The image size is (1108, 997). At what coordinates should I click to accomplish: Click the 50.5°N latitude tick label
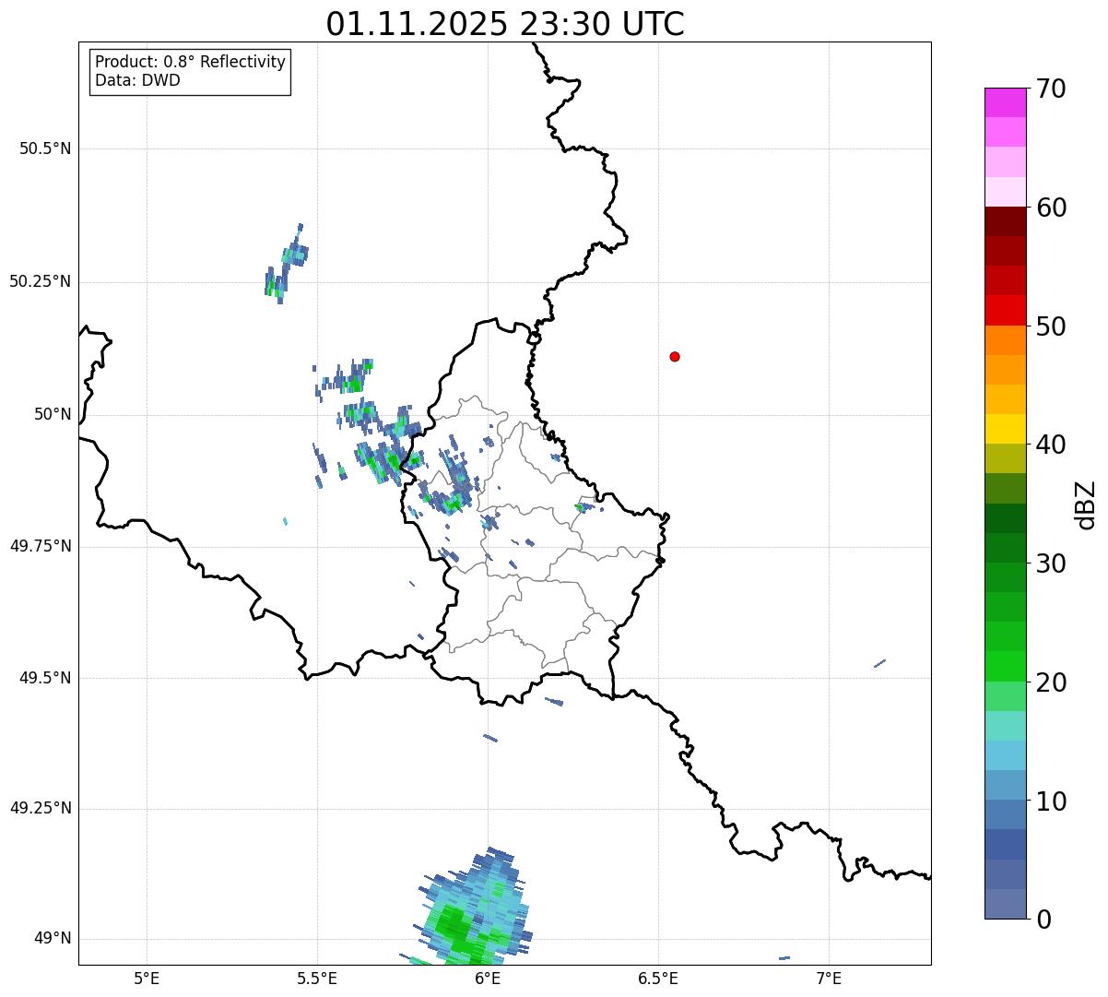tap(45, 148)
